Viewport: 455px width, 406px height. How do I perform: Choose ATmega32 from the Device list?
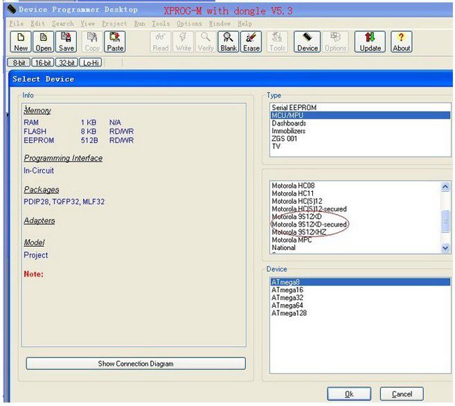click(289, 298)
